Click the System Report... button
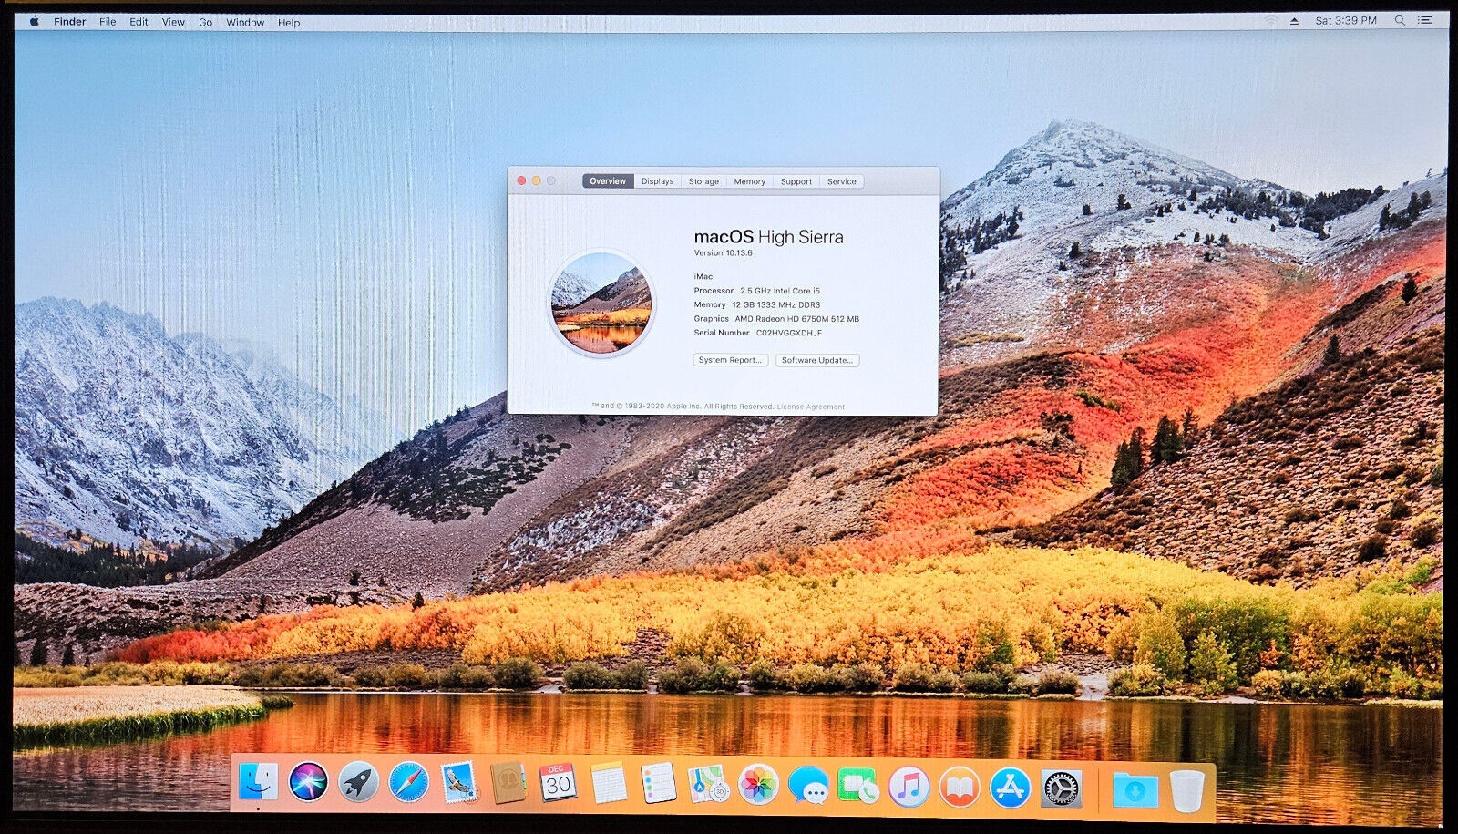 731,360
